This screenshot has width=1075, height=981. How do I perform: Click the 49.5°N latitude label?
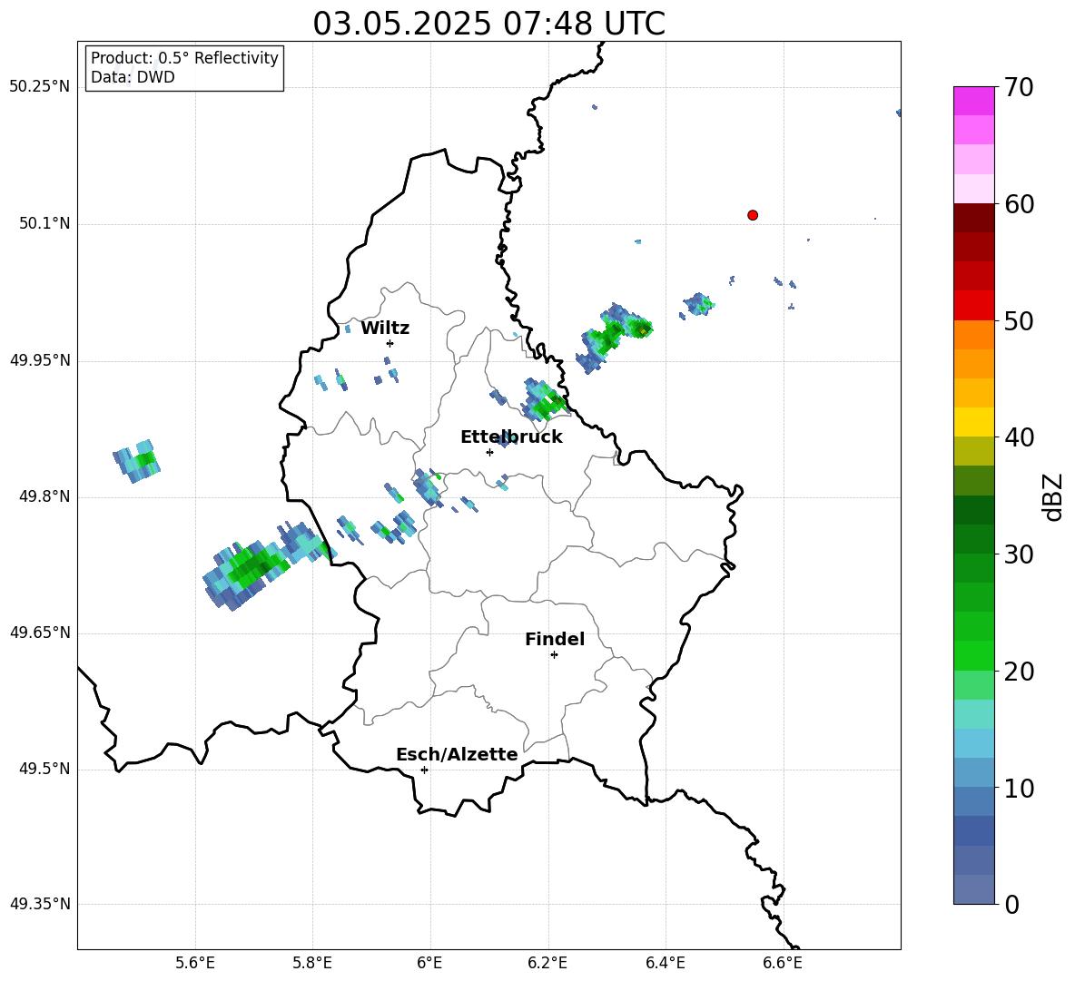pos(45,769)
